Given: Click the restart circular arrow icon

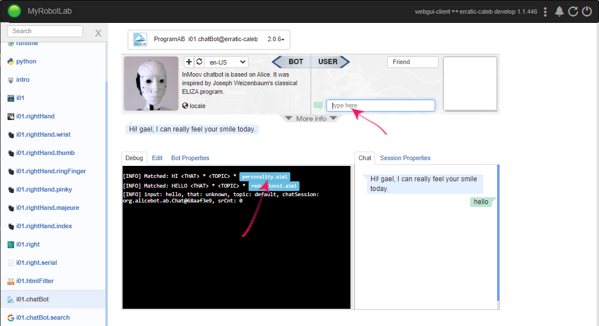Looking at the screenshot, I should coord(573,11).
